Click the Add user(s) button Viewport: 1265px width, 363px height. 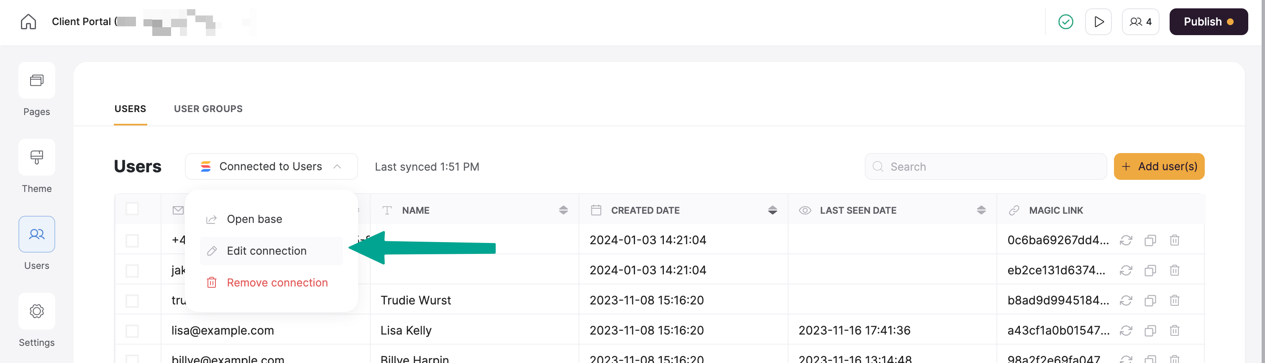coord(1159,166)
